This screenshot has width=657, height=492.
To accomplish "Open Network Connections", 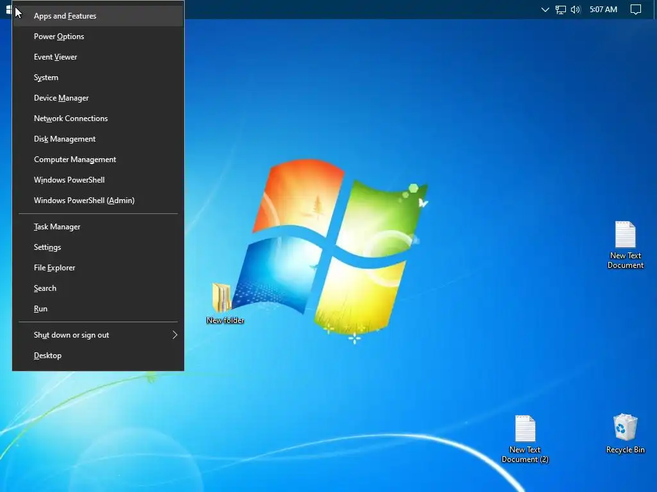I will pyautogui.click(x=98, y=119).
